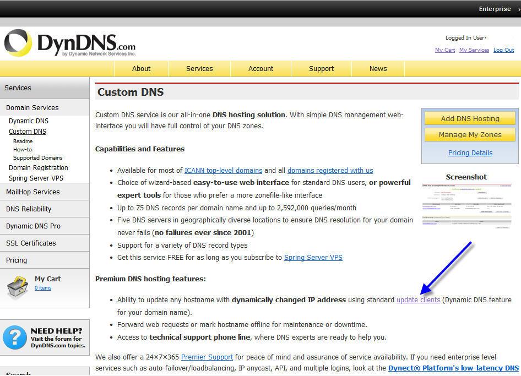This screenshot has height=376, width=521.
Task: Click the Screenshot heading above the thumbnail
Action: (x=466, y=177)
